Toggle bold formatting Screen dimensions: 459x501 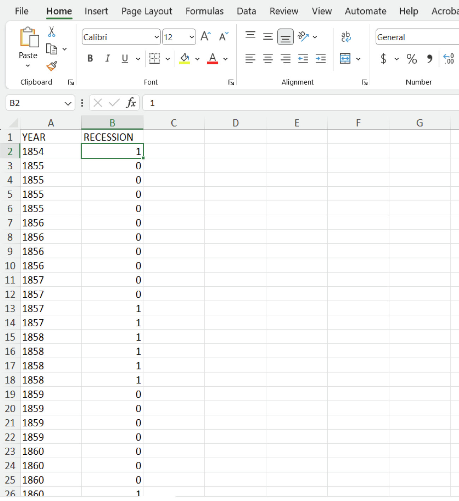click(90, 59)
